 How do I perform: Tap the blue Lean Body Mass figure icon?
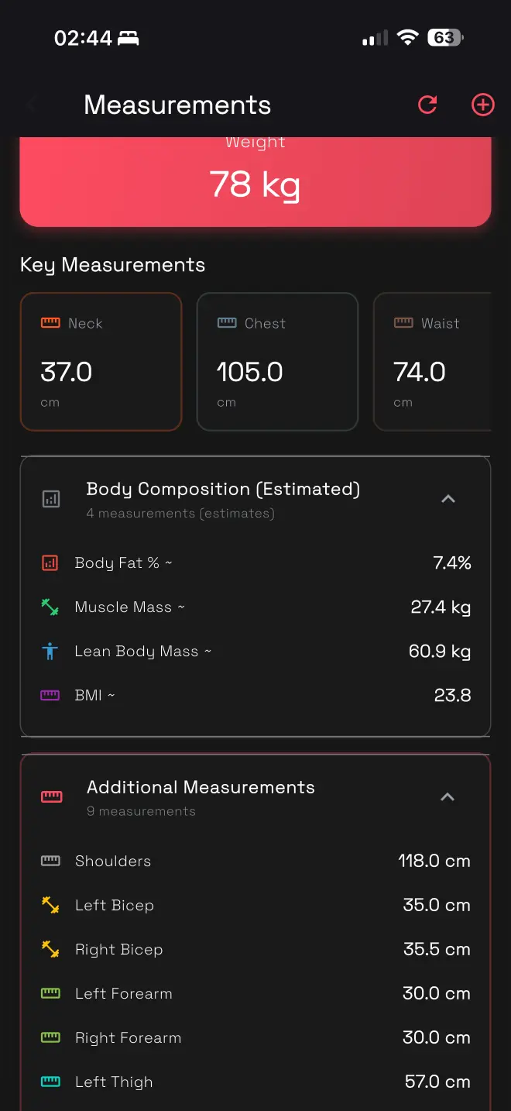coord(50,652)
